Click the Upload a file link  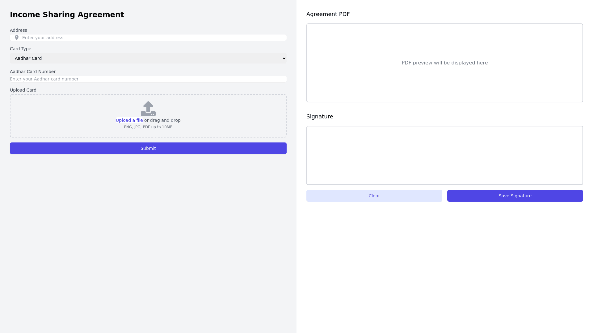point(129,120)
